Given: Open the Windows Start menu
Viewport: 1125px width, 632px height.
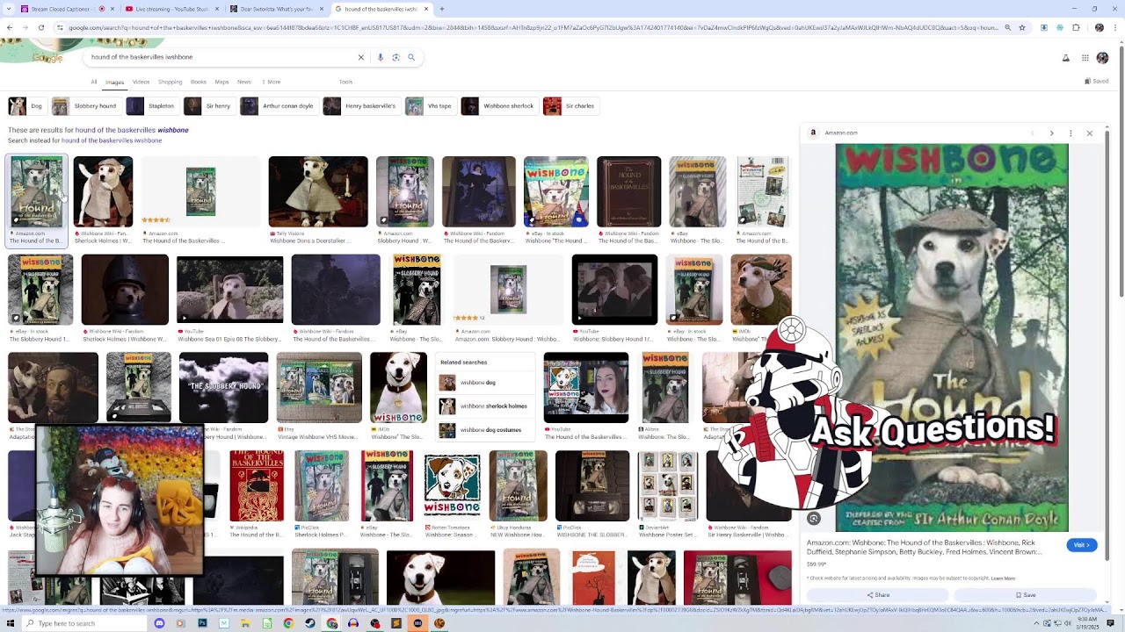Looking at the screenshot, I should 9,623.
